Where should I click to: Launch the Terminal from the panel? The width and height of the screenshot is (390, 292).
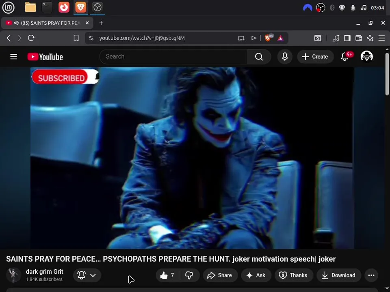(47, 7)
